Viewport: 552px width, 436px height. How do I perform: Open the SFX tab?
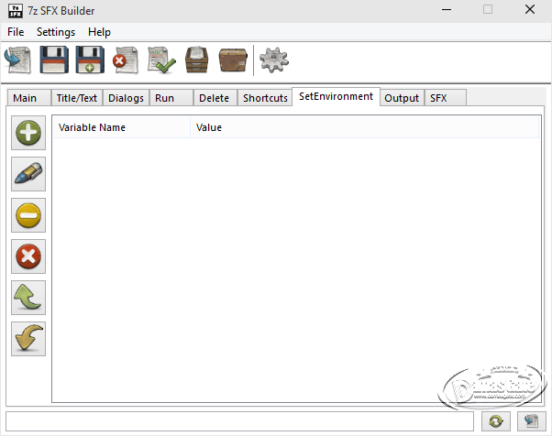tap(446, 98)
